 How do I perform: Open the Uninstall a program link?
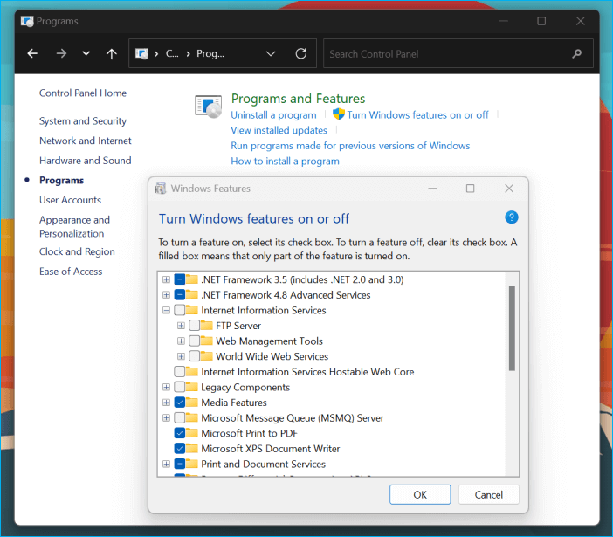click(273, 115)
